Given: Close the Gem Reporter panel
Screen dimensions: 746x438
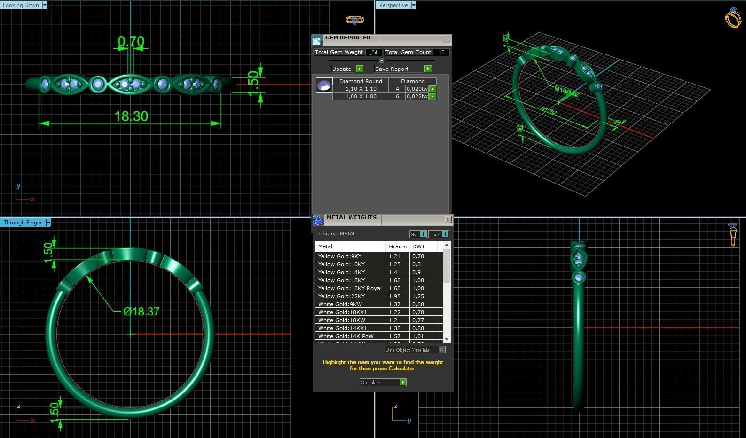Looking at the screenshot, I should (x=447, y=40).
